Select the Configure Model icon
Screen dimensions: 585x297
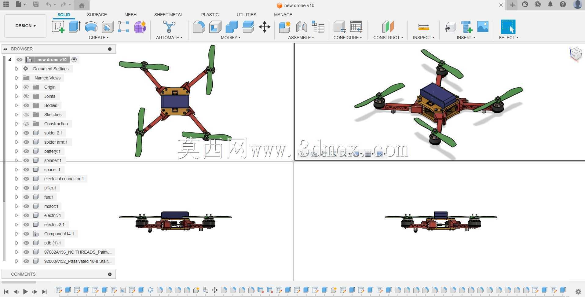tap(340, 27)
